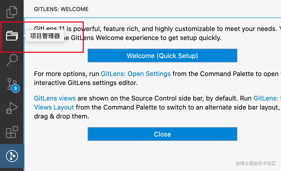Open the Search magnifier view
The image size is (281, 171).
tap(12, 60)
